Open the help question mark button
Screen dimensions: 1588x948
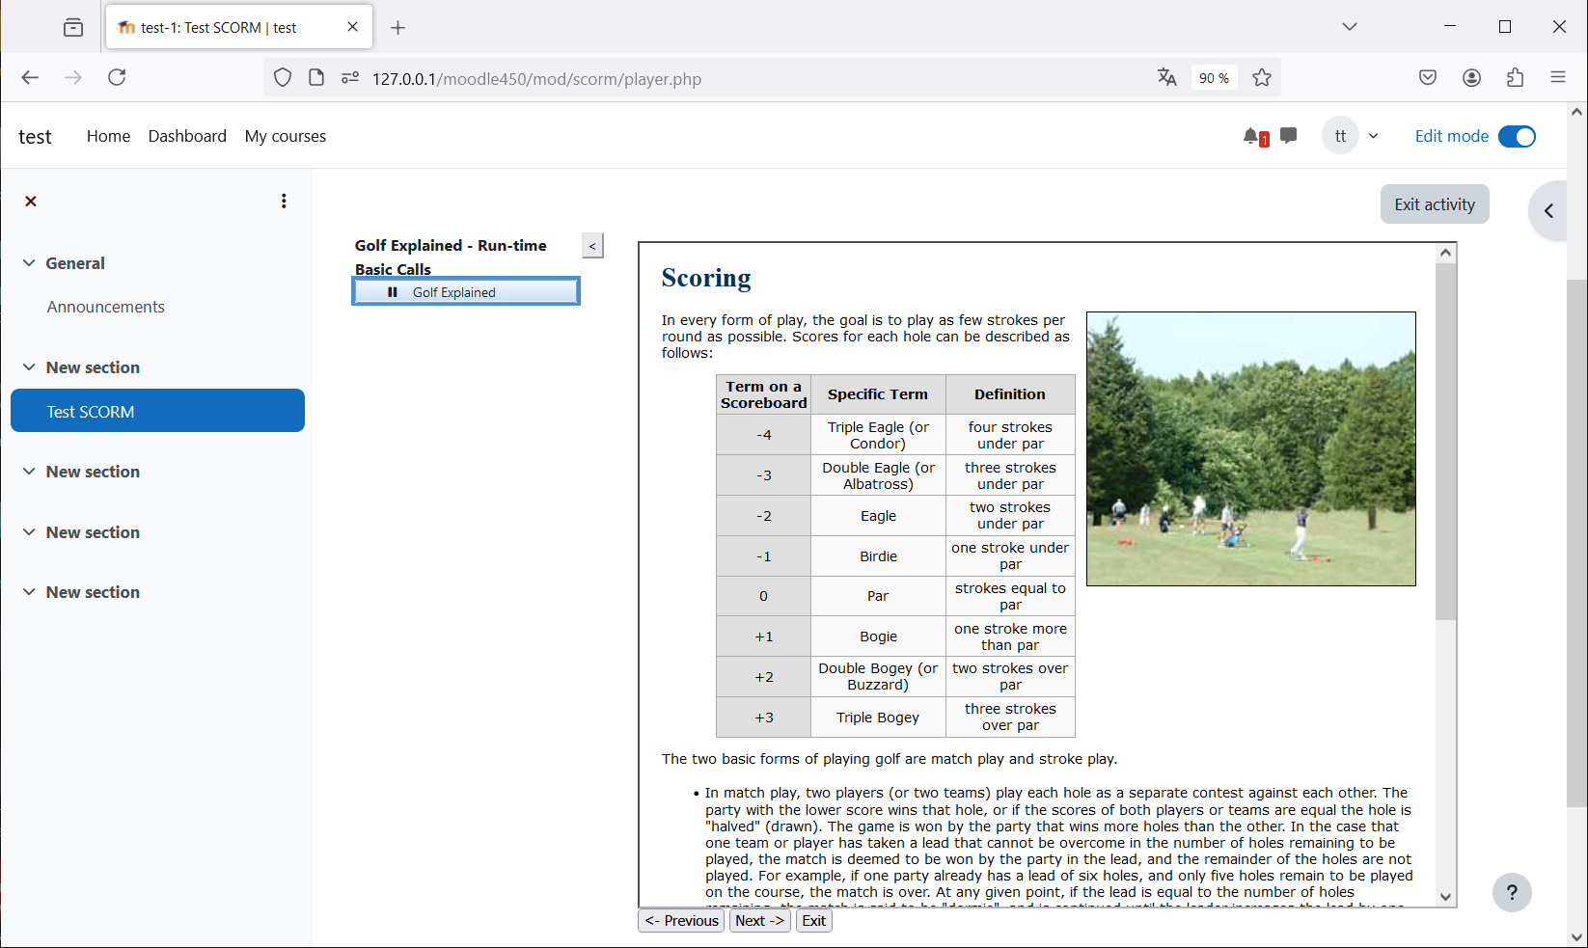pos(1512,892)
